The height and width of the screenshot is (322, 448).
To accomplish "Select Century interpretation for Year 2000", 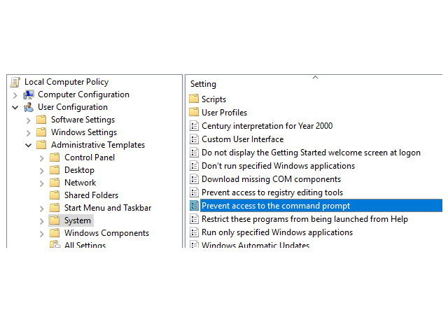I will [267, 126].
